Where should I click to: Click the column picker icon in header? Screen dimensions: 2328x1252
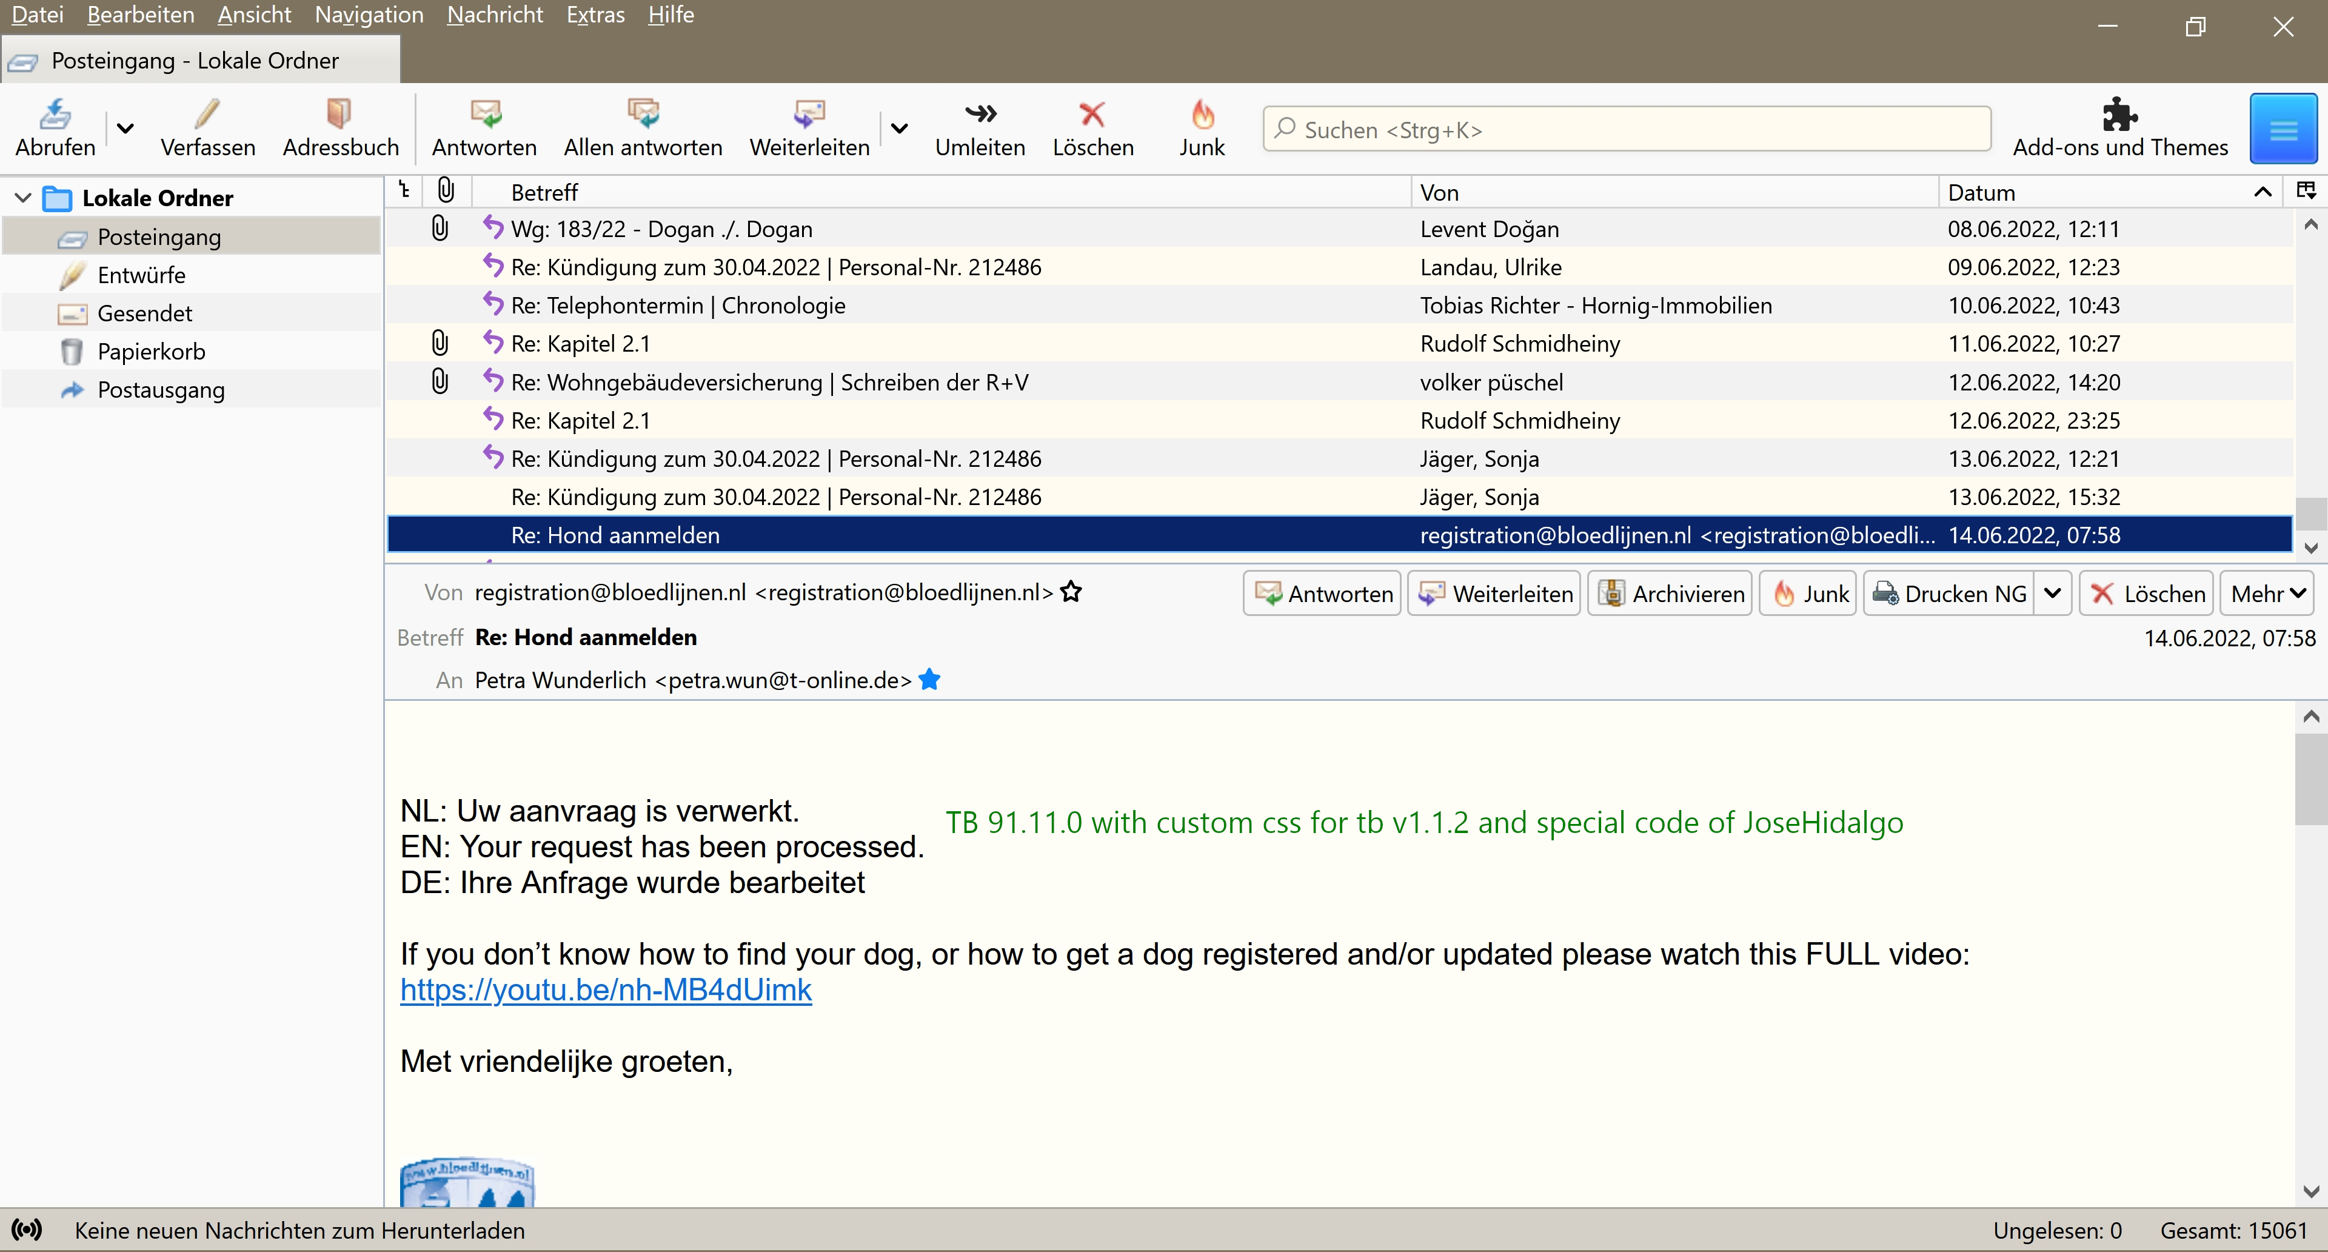[x=2306, y=191]
